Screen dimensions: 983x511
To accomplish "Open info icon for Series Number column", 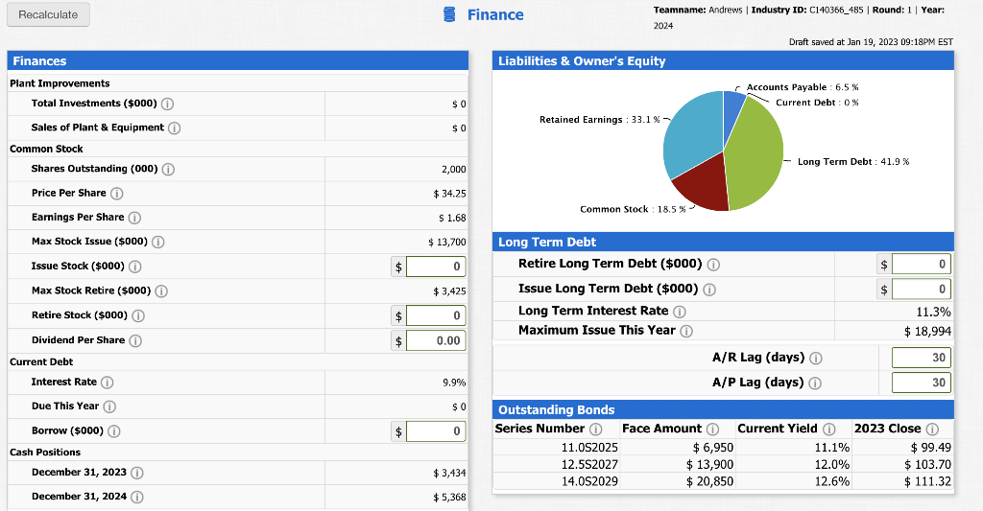I will pyautogui.click(x=595, y=429).
